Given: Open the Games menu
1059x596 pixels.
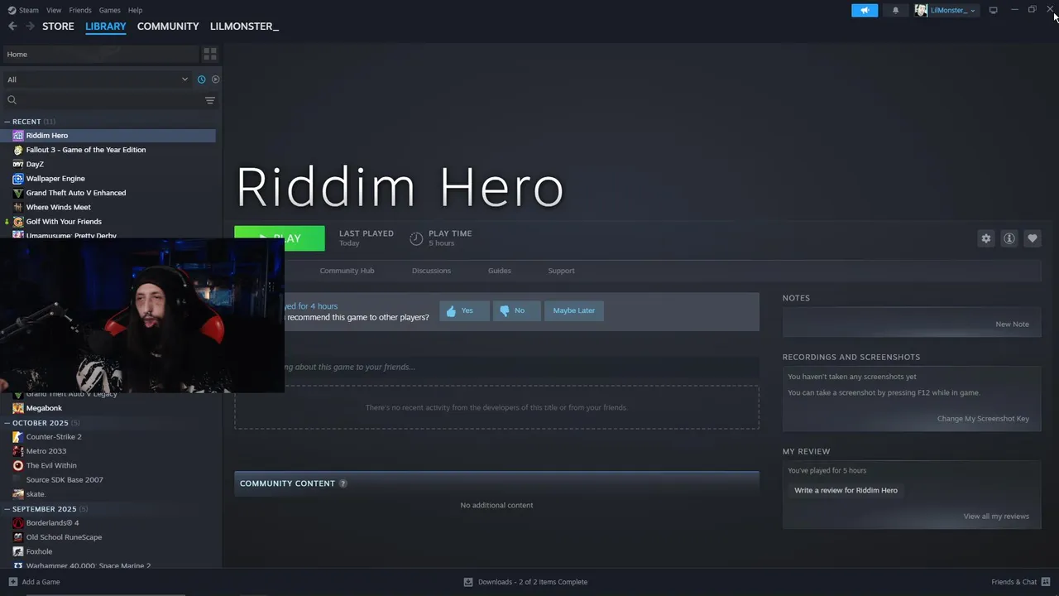Looking at the screenshot, I should point(109,10).
